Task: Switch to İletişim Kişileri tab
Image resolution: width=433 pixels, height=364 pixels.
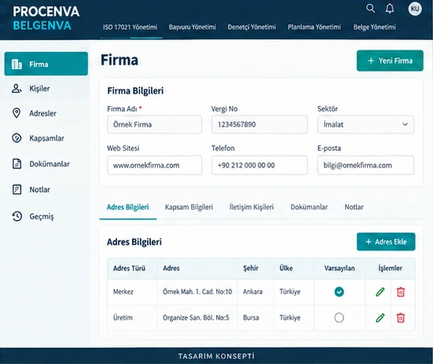Action: tap(251, 207)
